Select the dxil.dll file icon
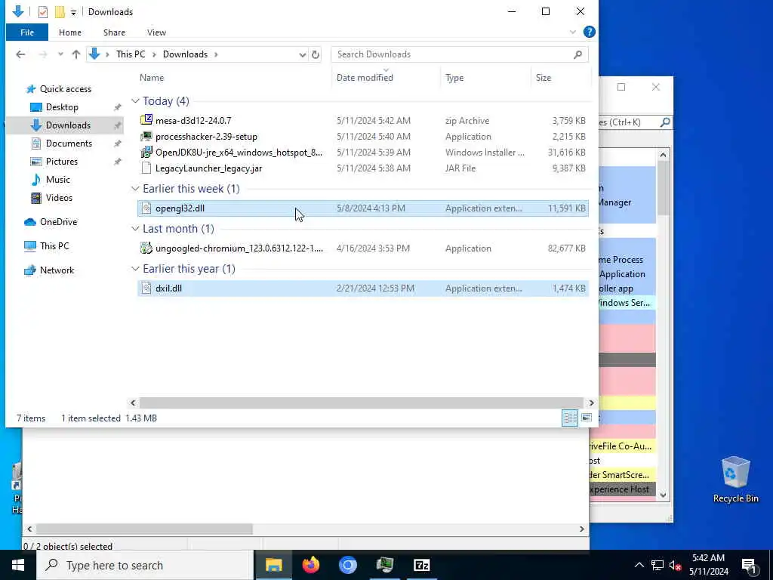Screen dimensions: 773x580 point(146,288)
